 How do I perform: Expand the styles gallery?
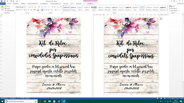167,10
